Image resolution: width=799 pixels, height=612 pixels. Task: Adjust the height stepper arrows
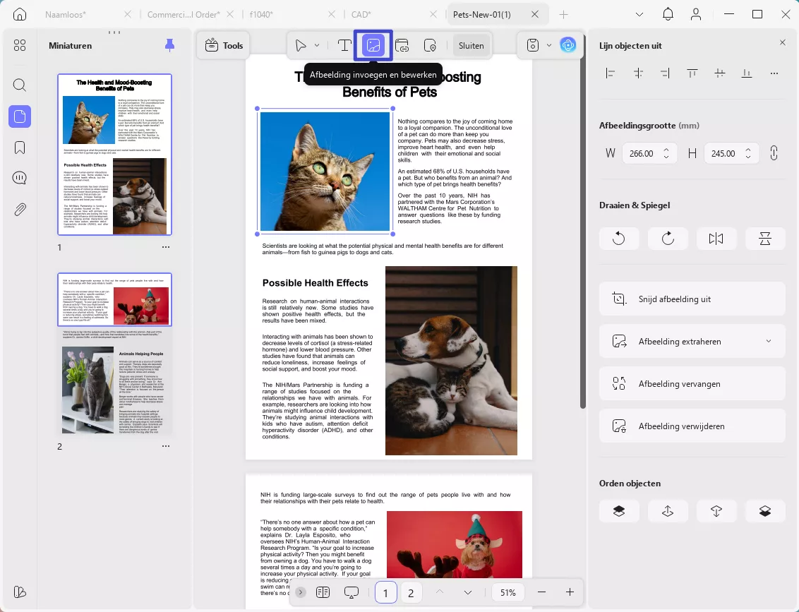[748, 153]
